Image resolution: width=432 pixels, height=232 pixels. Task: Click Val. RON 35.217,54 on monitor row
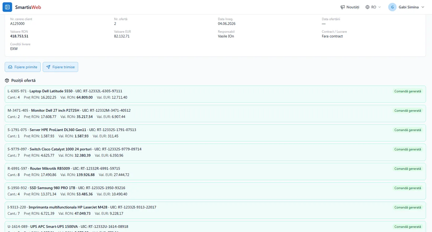(x=85, y=117)
